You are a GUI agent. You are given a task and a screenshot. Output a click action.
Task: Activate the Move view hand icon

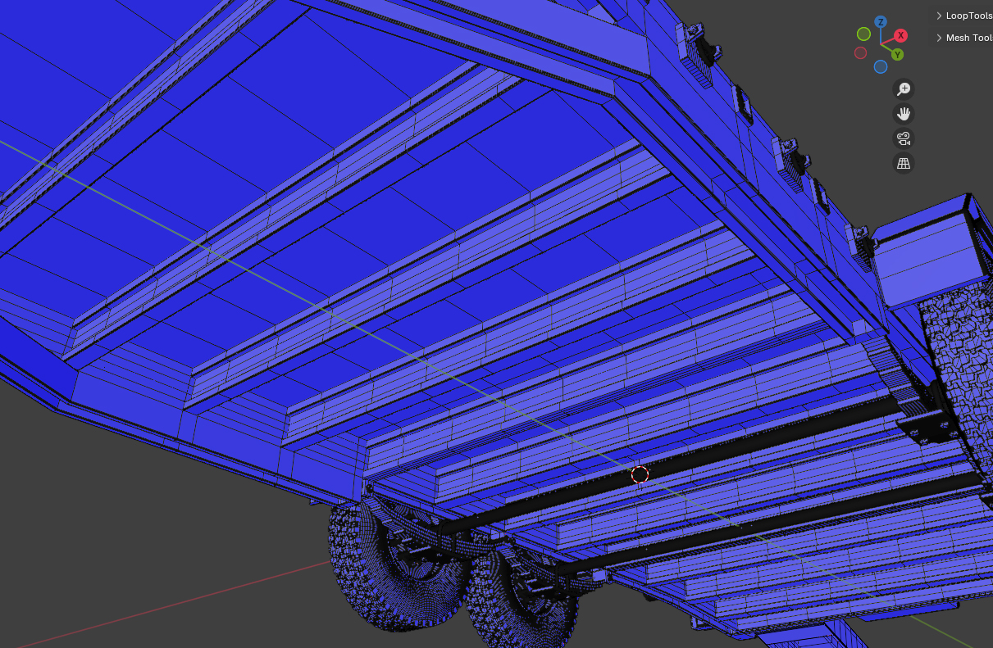[x=903, y=113]
